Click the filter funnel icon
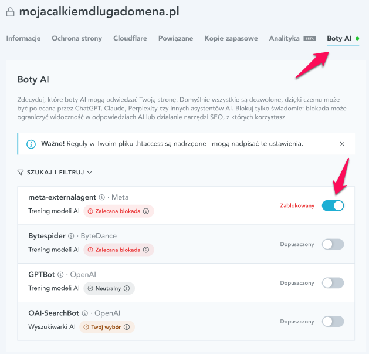This screenshot has width=369, height=354. coord(21,173)
